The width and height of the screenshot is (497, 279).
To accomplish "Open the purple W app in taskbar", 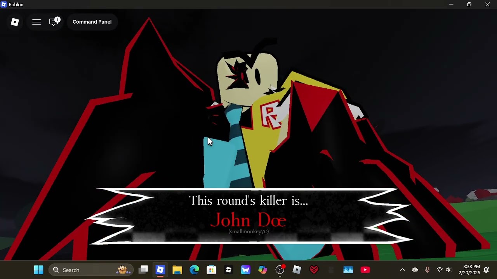I will click(x=245, y=270).
